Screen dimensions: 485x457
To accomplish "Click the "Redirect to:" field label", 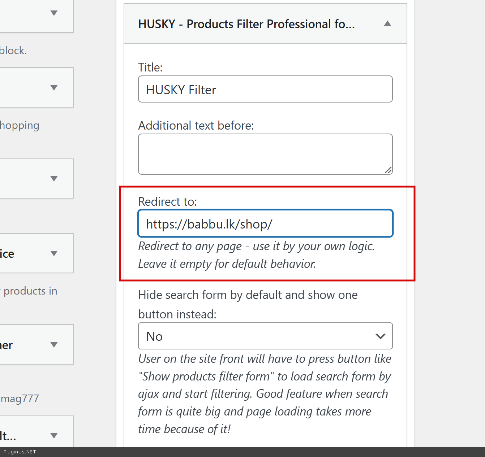I will [x=167, y=201].
